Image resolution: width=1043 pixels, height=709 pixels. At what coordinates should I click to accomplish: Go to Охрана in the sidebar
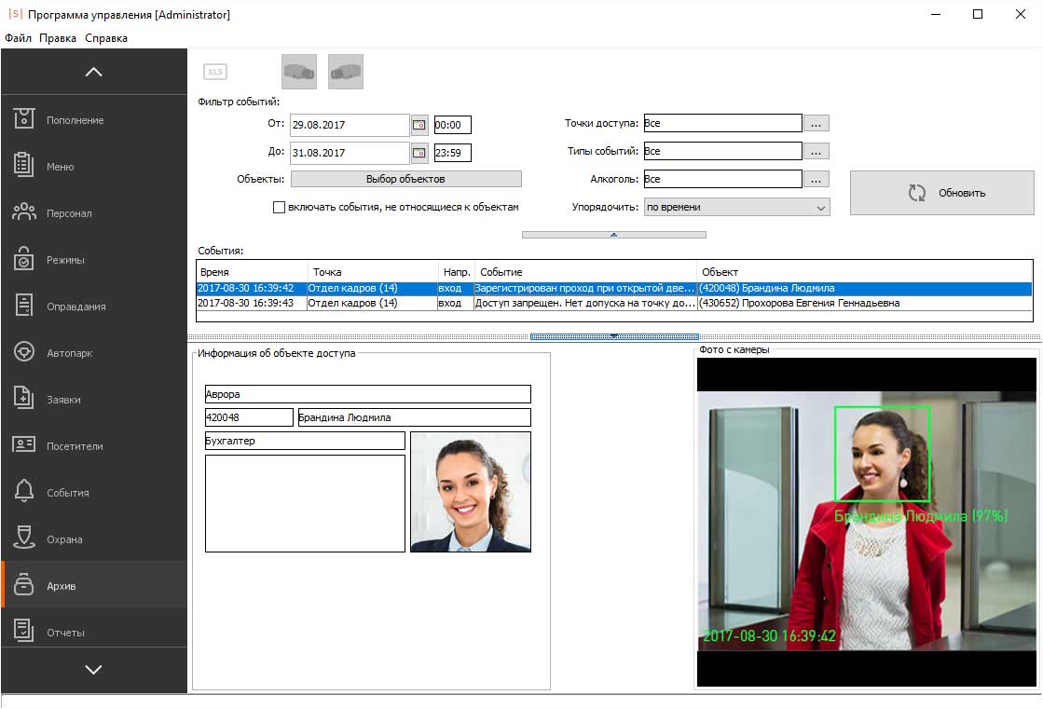[93, 539]
